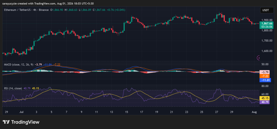
Task: Click the 80.00 RSI axis label
Action: point(265,86)
